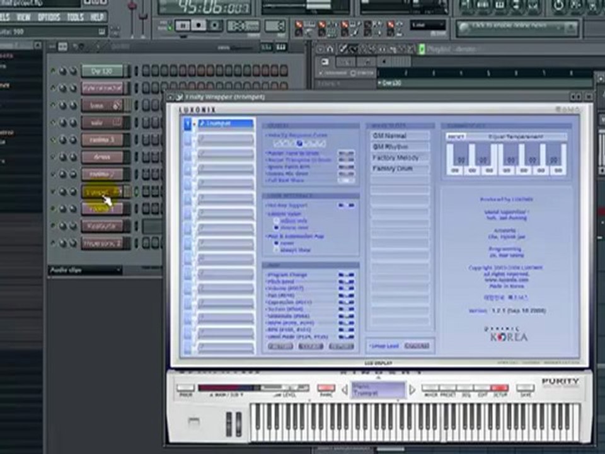The height and width of the screenshot is (454, 605).
Task: Toggle mute LED on trumpet channel
Action: (x=53, y=192)
